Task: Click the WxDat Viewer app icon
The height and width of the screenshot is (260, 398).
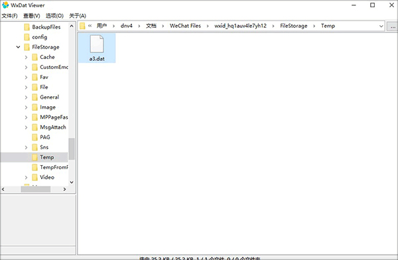Action: coord(5,5)
